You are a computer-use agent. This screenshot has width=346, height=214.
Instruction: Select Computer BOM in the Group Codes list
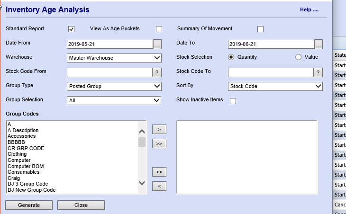[x=24, y=166]
